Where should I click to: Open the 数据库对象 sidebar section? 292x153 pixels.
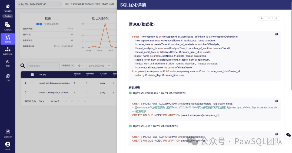point(8,51)
